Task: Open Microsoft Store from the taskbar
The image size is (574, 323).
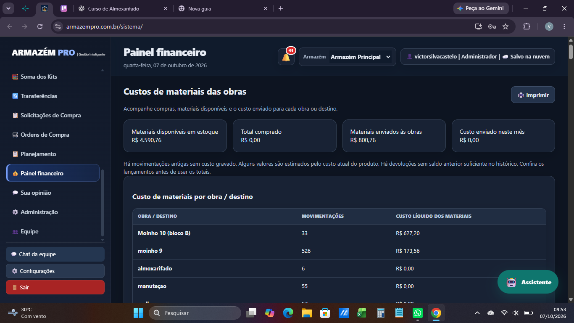Action: (x=325, y=313)
